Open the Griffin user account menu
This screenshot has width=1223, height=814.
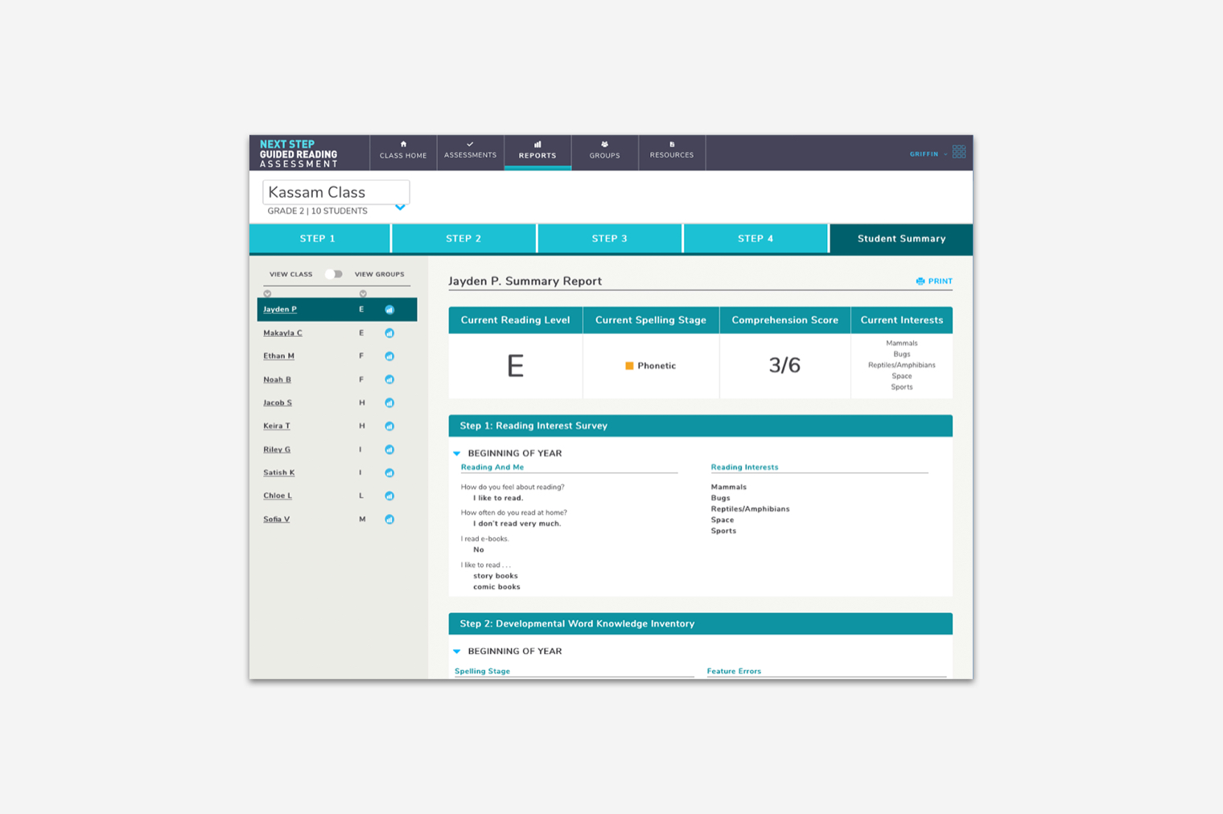click(928, 154)
